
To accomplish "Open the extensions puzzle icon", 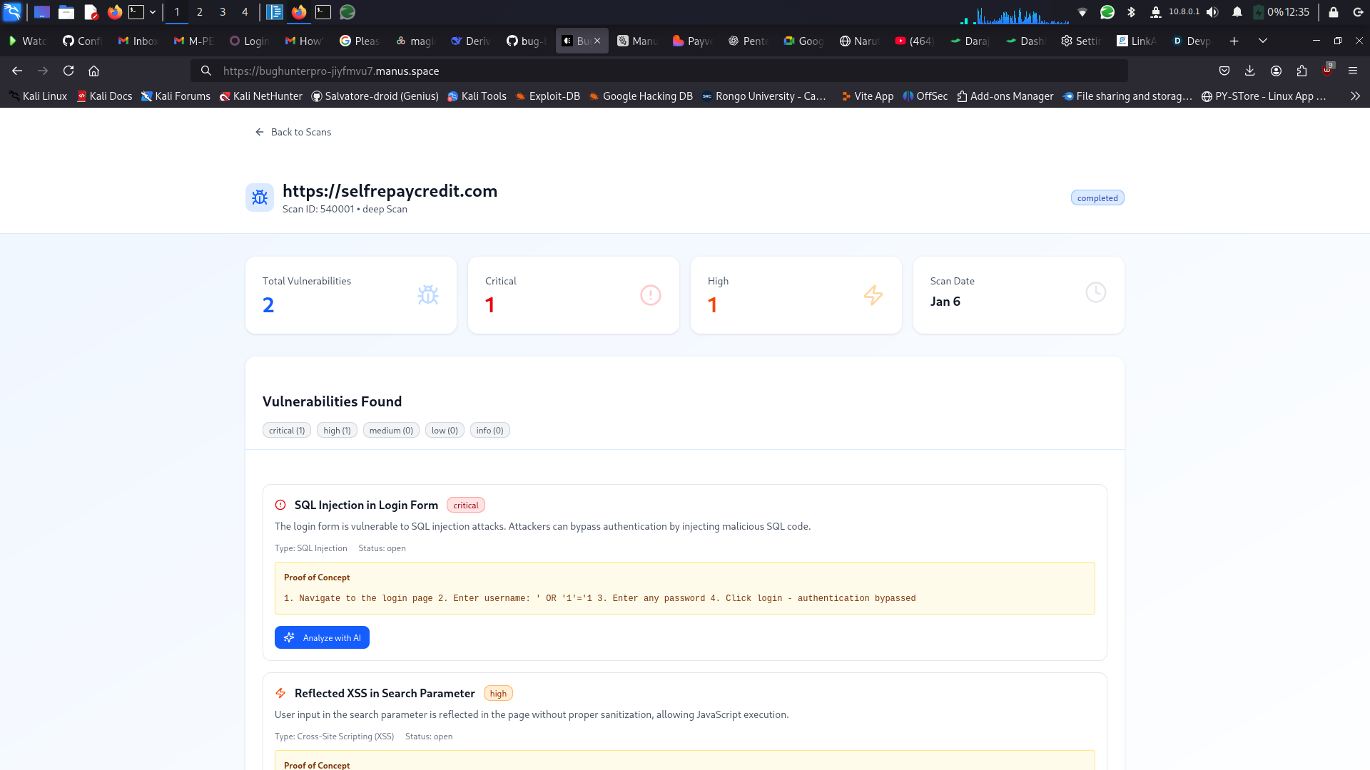I will pyautogui.click(x=1301, y=71).
